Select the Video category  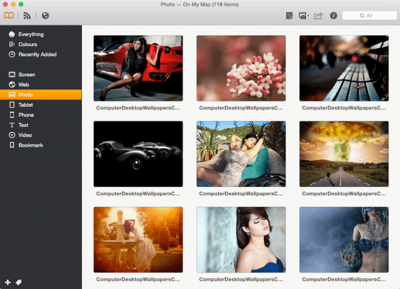click(x=41, y=135)
